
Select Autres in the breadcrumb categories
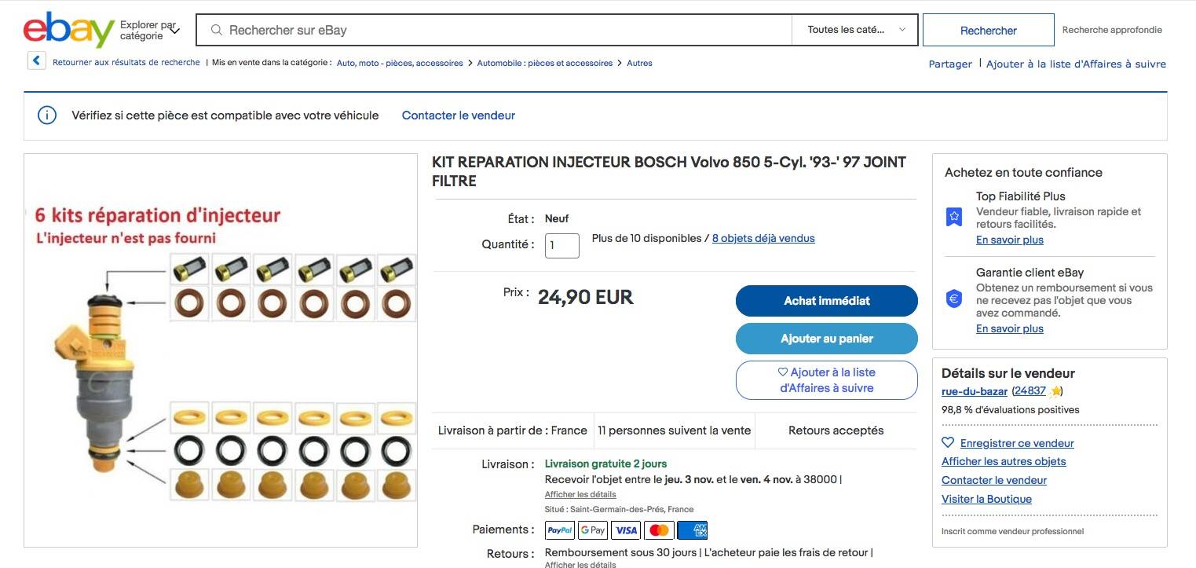point(639,62)
